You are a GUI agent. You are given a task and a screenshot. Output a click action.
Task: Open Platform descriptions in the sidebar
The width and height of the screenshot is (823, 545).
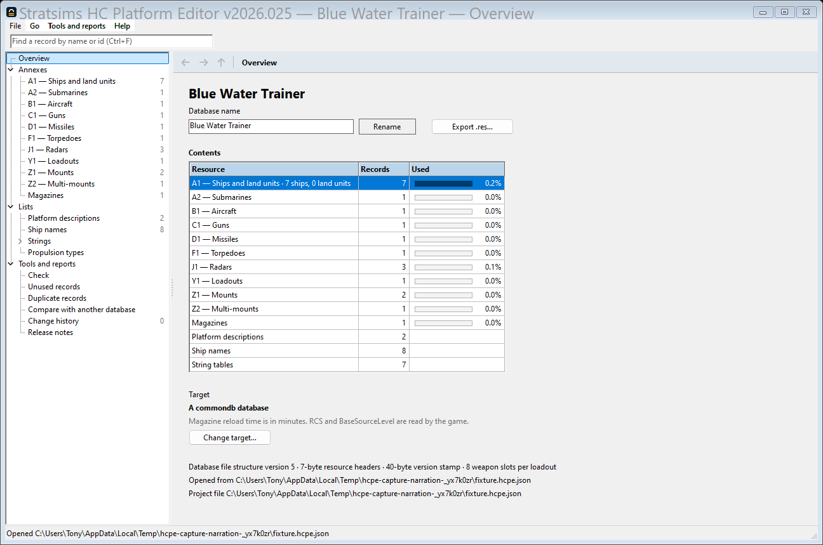pos(64,218)
